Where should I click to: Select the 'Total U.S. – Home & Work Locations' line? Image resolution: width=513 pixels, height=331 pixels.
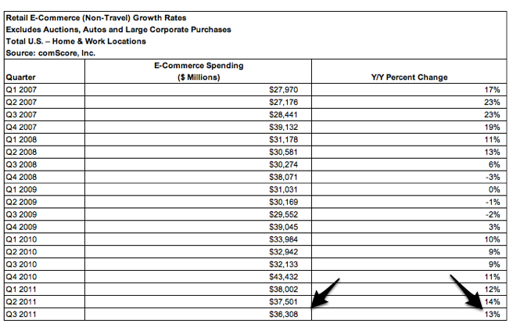[x=77, y=40]
